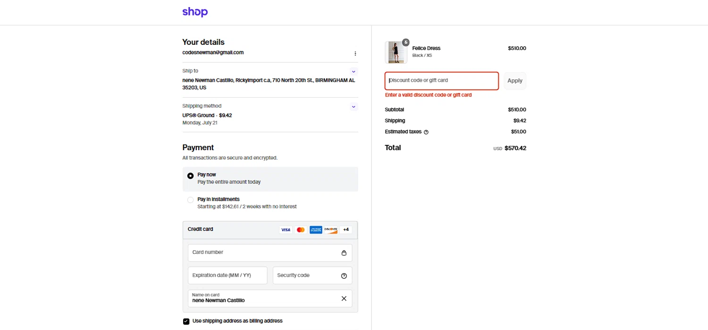This screenshot has width=708, height=330.
Task: Click the Felice Dress item name
Action: [426, 48]
